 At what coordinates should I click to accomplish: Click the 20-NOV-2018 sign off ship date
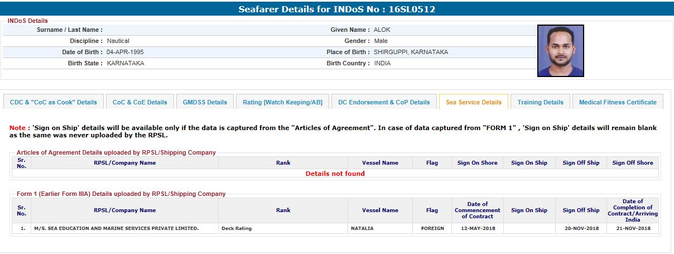580,228
